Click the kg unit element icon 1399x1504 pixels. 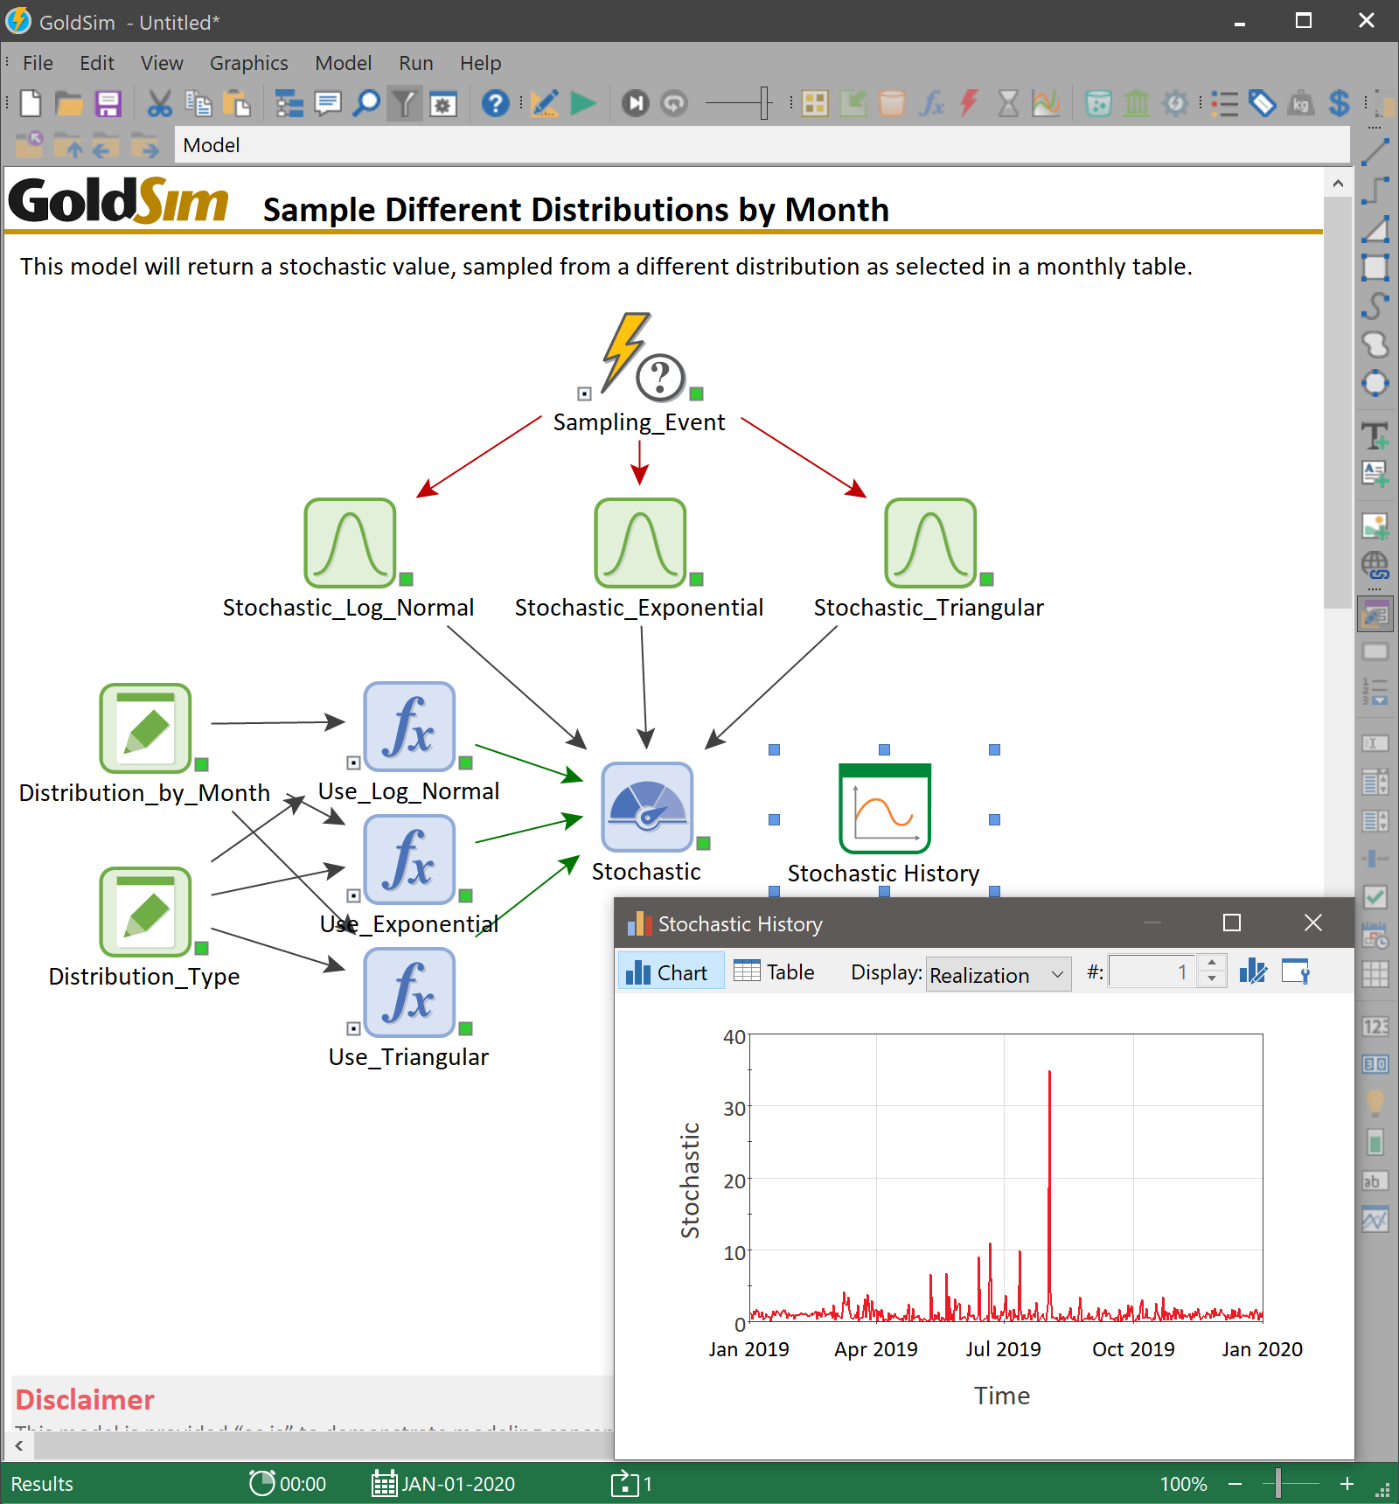[1302, 103]
